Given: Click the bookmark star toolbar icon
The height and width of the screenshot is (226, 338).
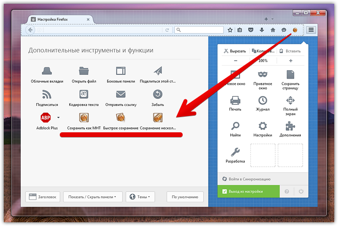Looking at the screenshot, I should pos(230,30).
